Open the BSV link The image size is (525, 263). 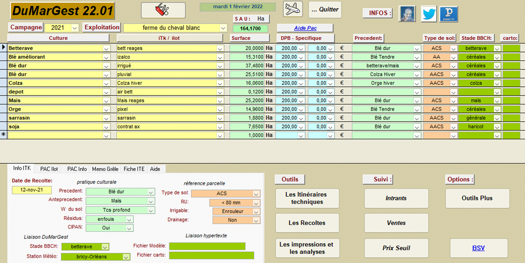tap(479, 248)
